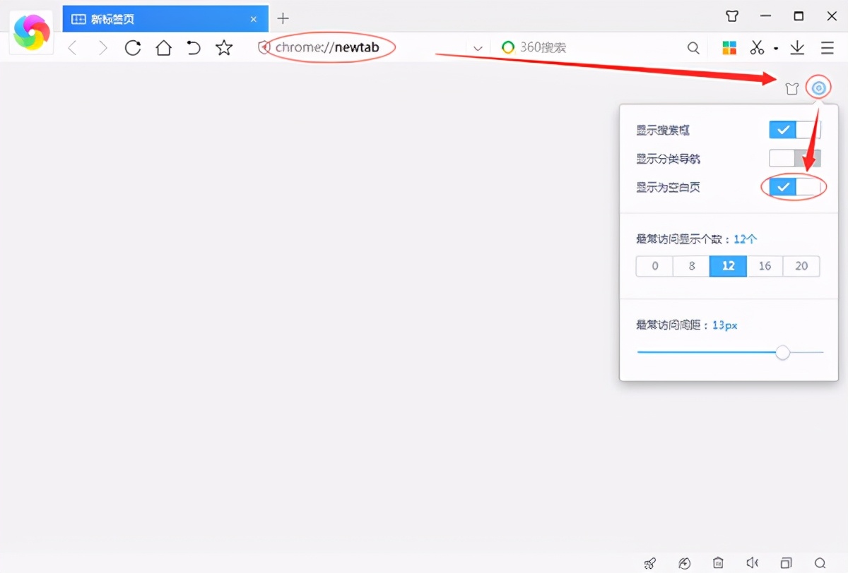Refresh the current page

132,47
